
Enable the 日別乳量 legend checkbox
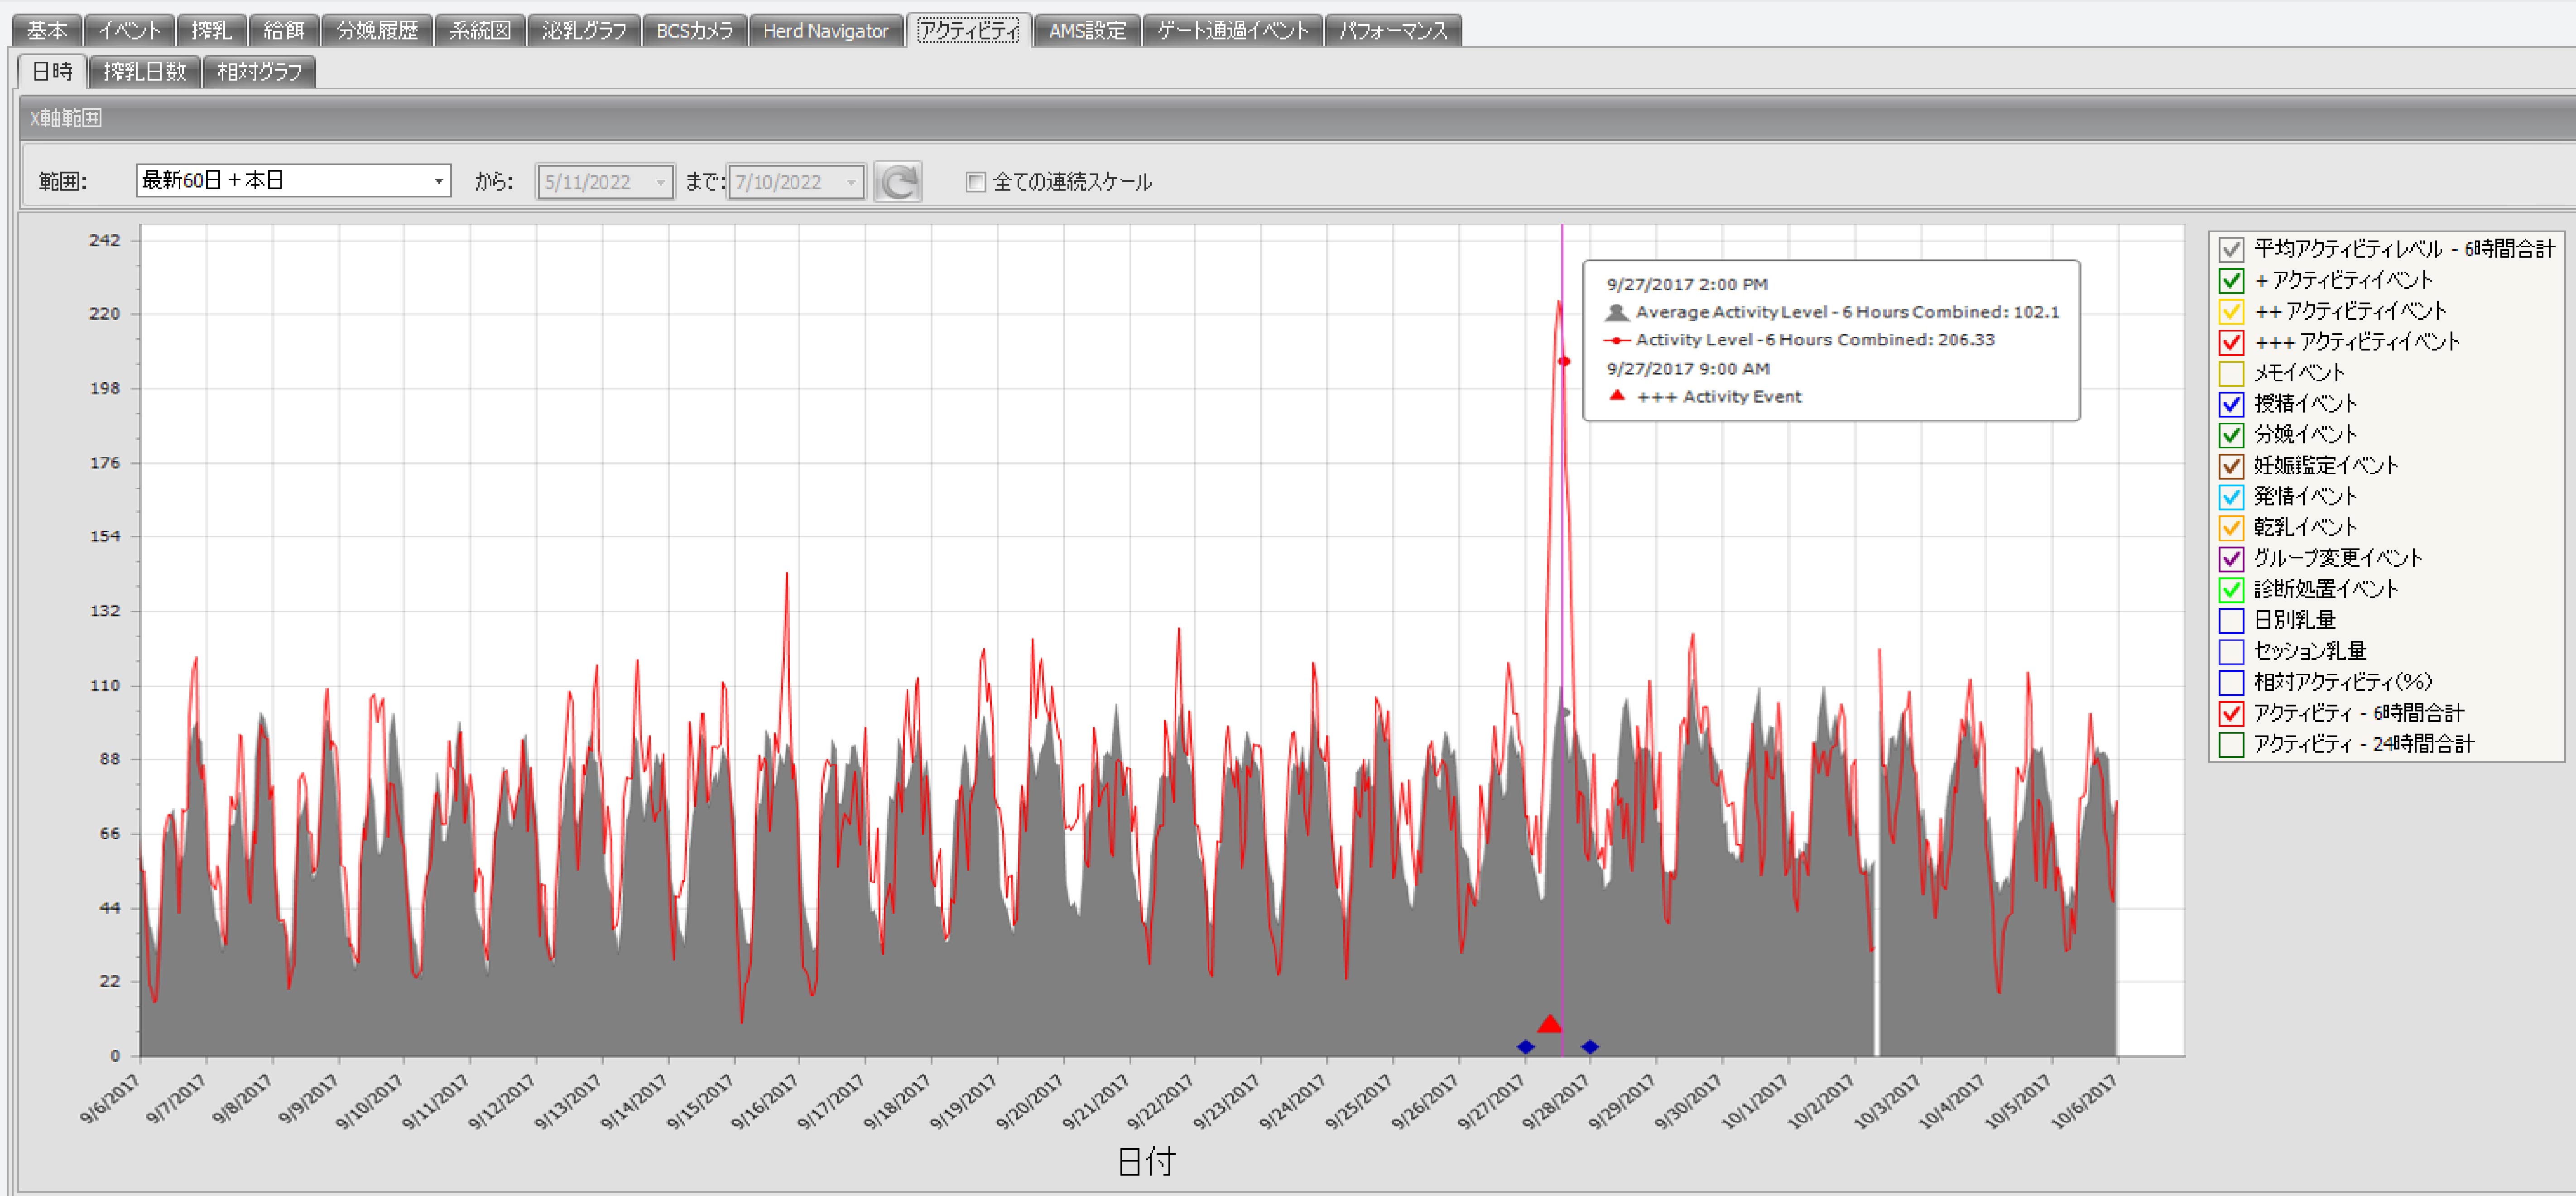2231,620
